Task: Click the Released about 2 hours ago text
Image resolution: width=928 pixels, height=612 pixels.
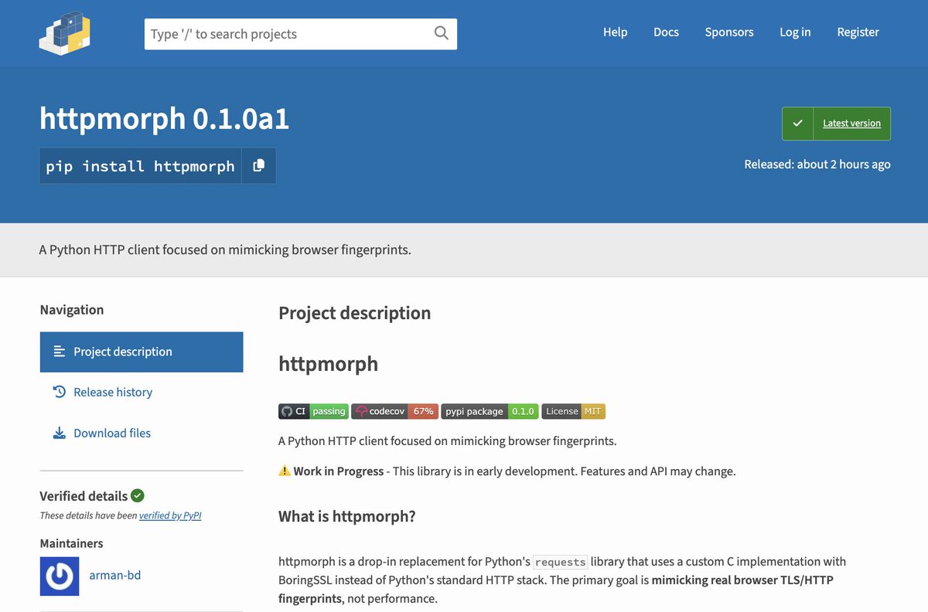Action: click(817, 165)
